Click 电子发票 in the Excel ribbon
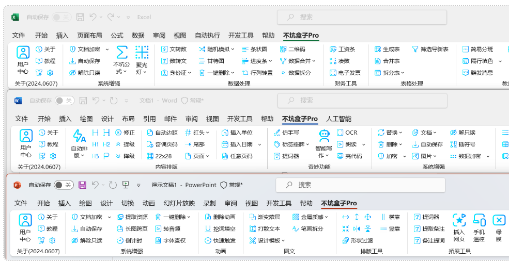 pos(345,73)
